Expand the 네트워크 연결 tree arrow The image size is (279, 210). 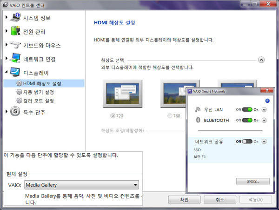(7, 58)
